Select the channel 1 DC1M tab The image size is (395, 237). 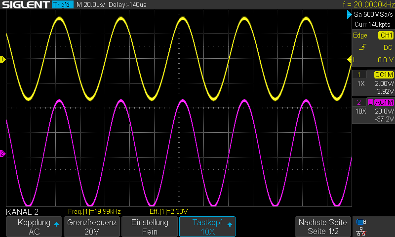pyautogui.click(x=383, y=75)
